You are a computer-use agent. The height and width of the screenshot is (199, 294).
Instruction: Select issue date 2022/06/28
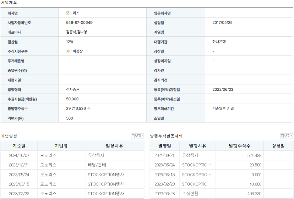pyautogui.click(x=165, y=194)
